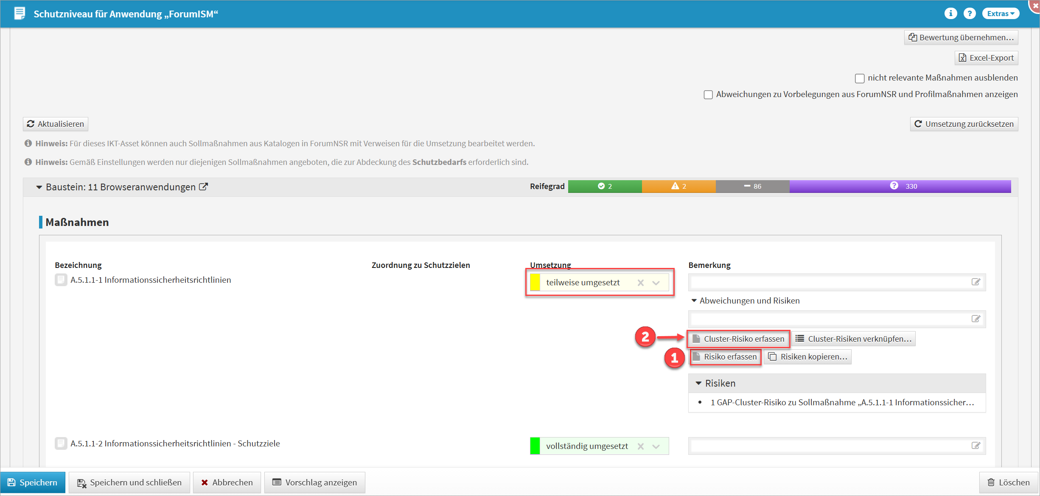Viewport: 1040px width, 496px height.
Task: Collapse 'Abweichungen und Risiken' section
Action: [x=694, y=301]
